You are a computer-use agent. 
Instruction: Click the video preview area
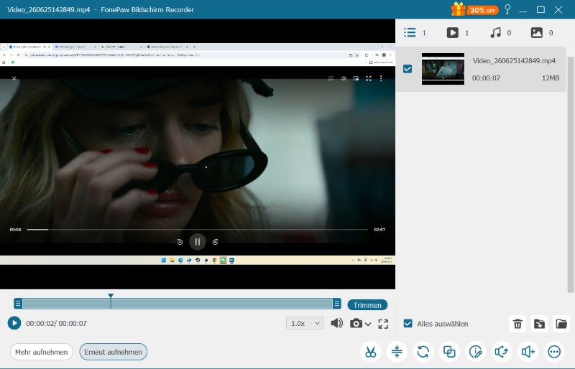(x=198, y=154)
